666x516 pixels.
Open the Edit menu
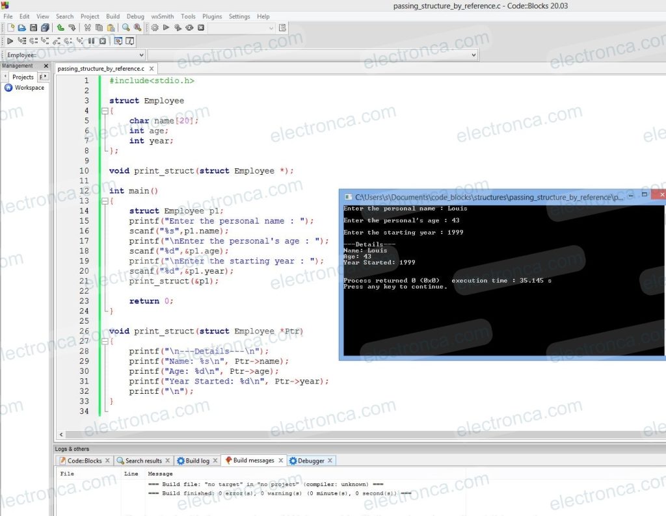[24, 16]
